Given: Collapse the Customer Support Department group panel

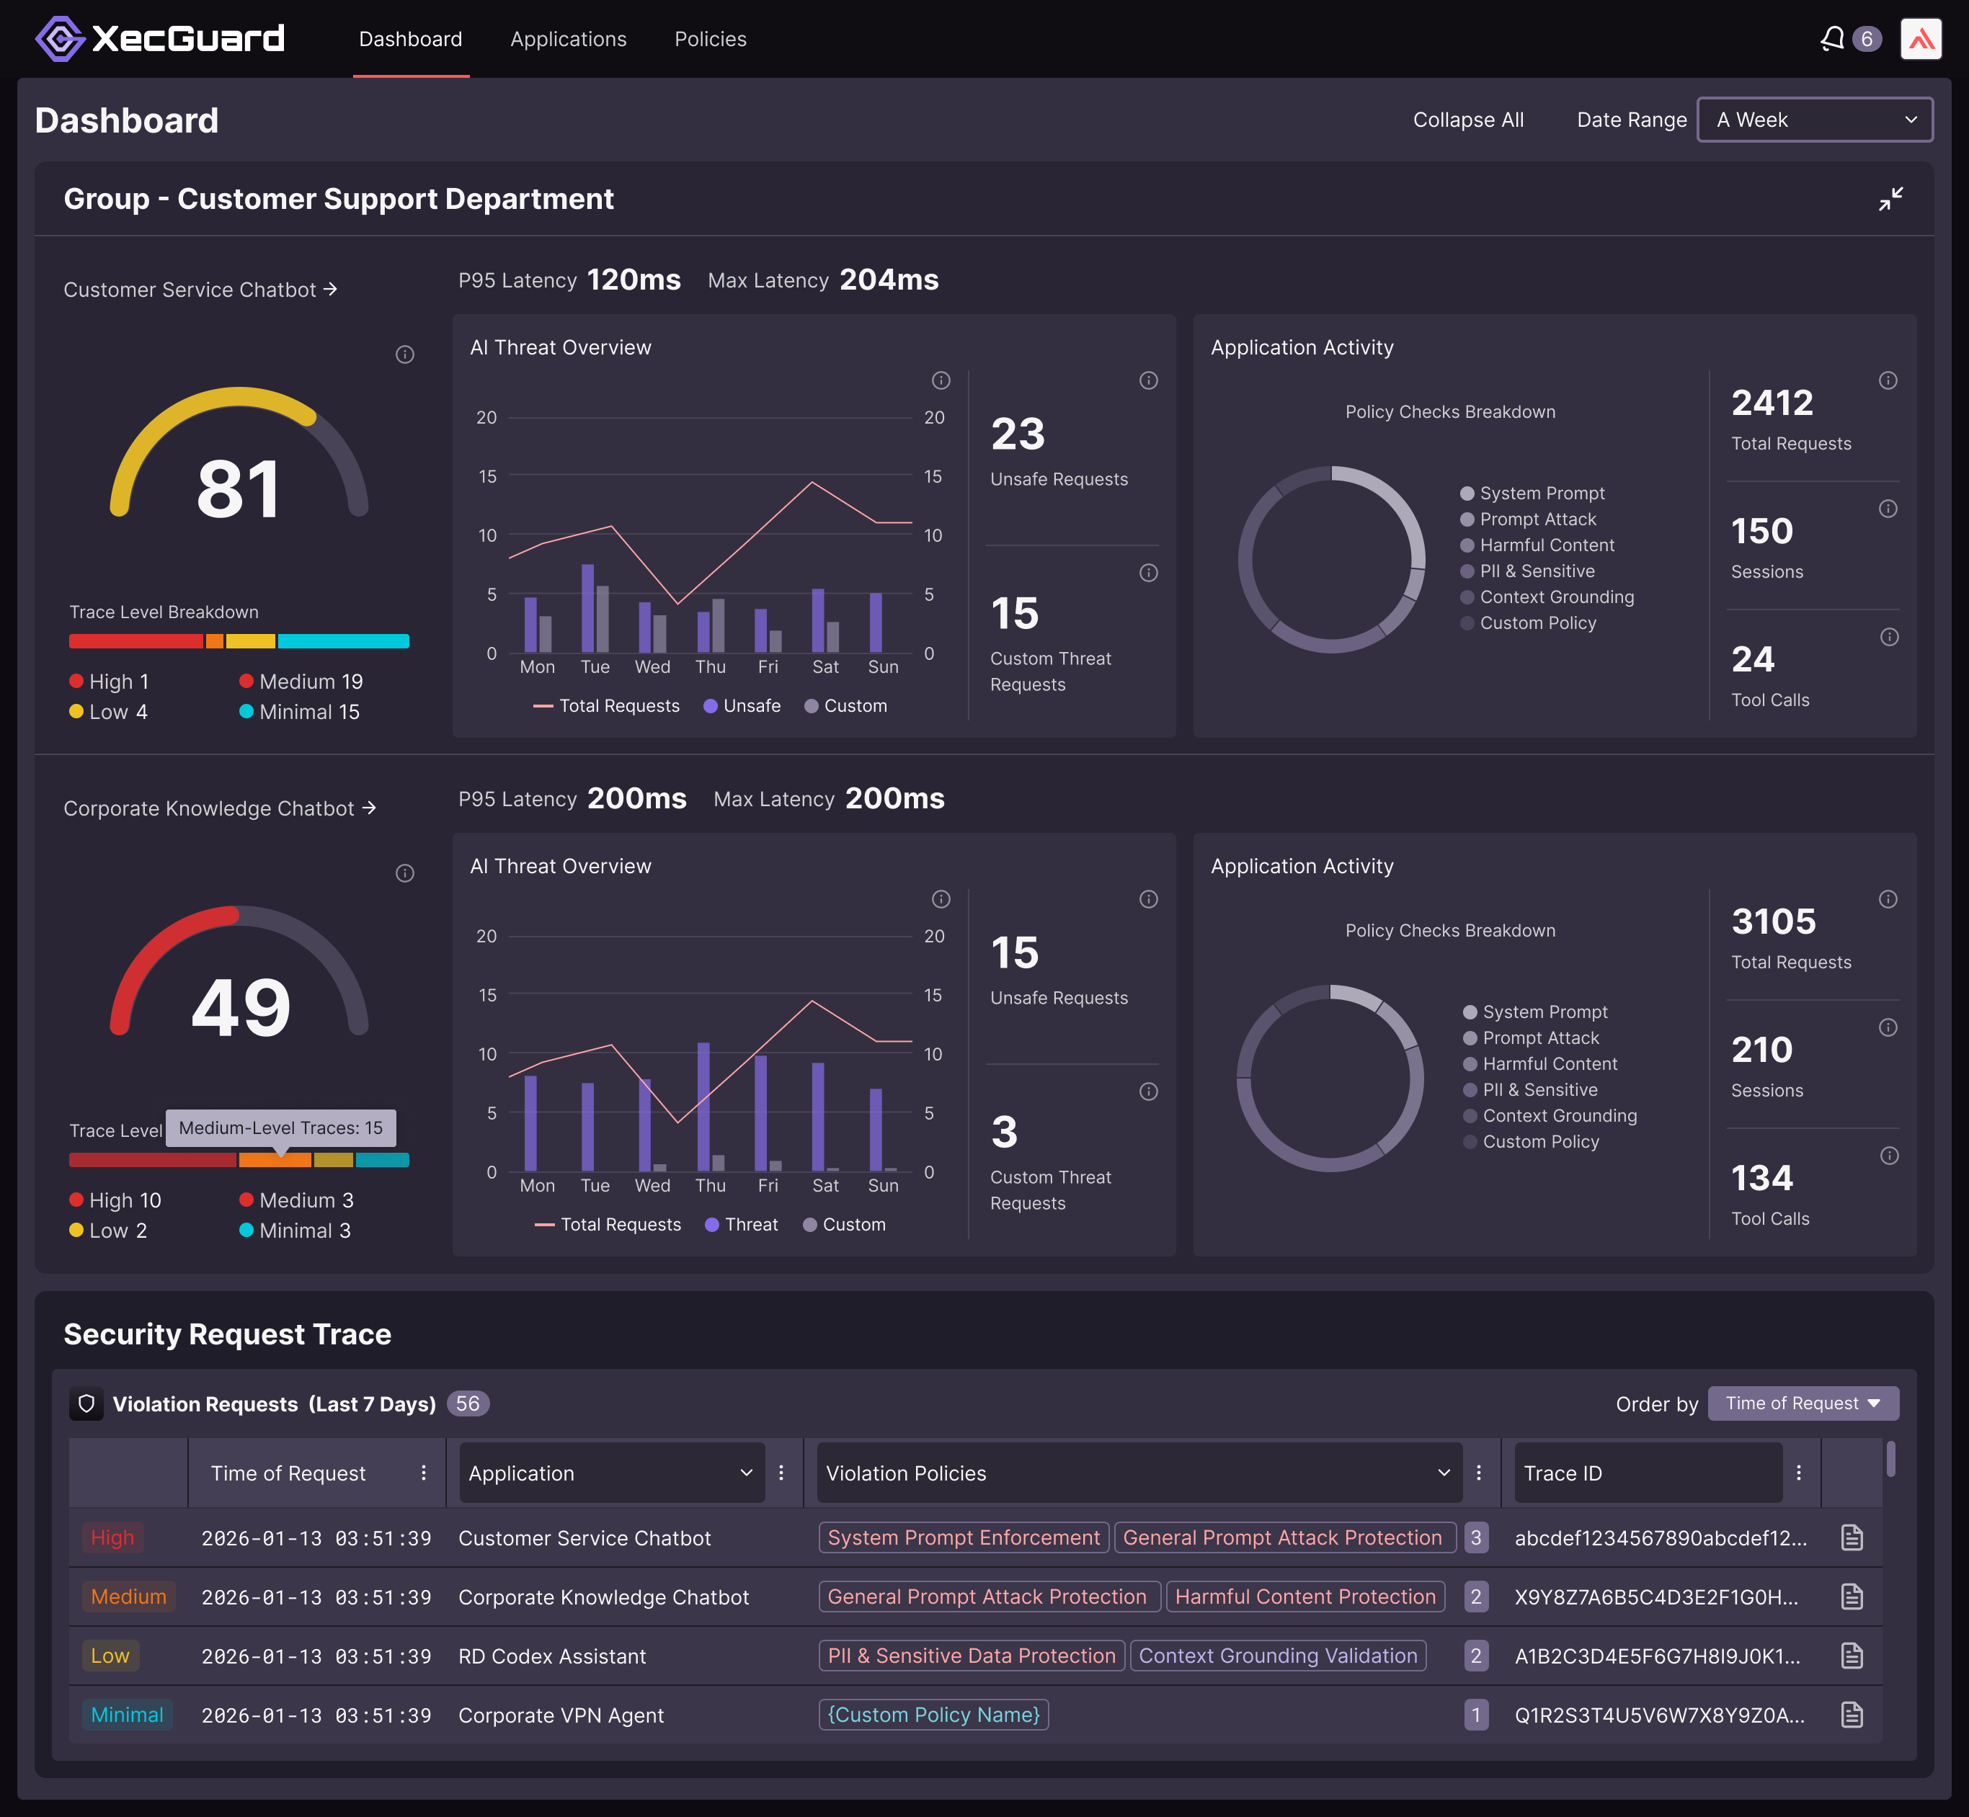Looking at the screenshot, I should click(1891, 199).
